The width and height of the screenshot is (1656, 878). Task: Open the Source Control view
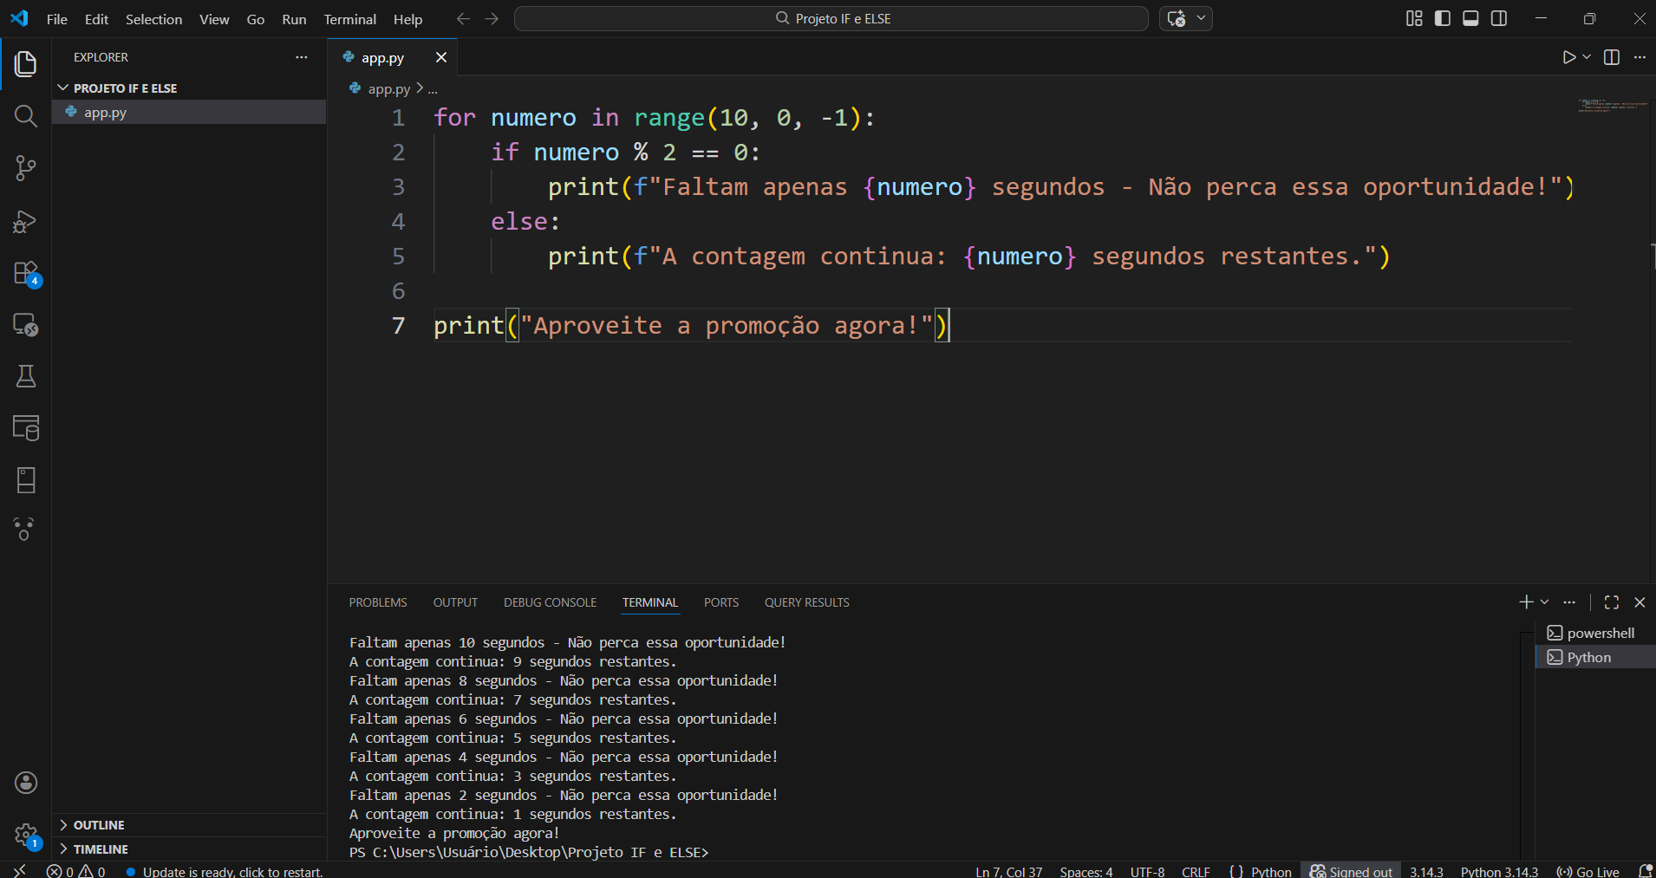[25, 168]
